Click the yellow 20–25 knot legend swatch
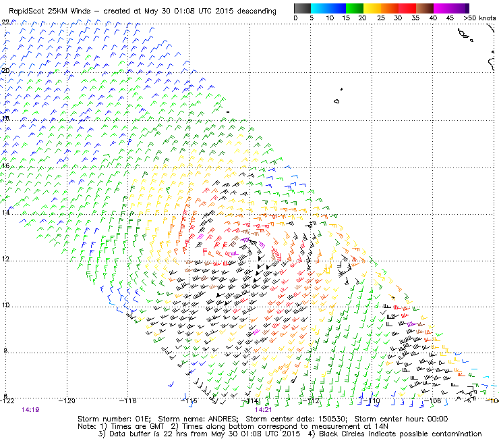Screen dimensions: 499x439 click(372, 8)
